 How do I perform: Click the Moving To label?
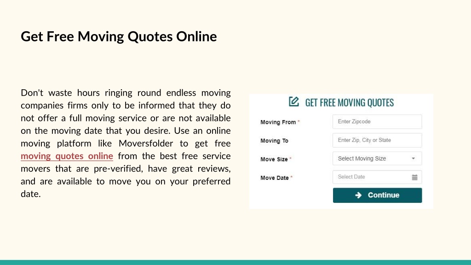point(274,141)
